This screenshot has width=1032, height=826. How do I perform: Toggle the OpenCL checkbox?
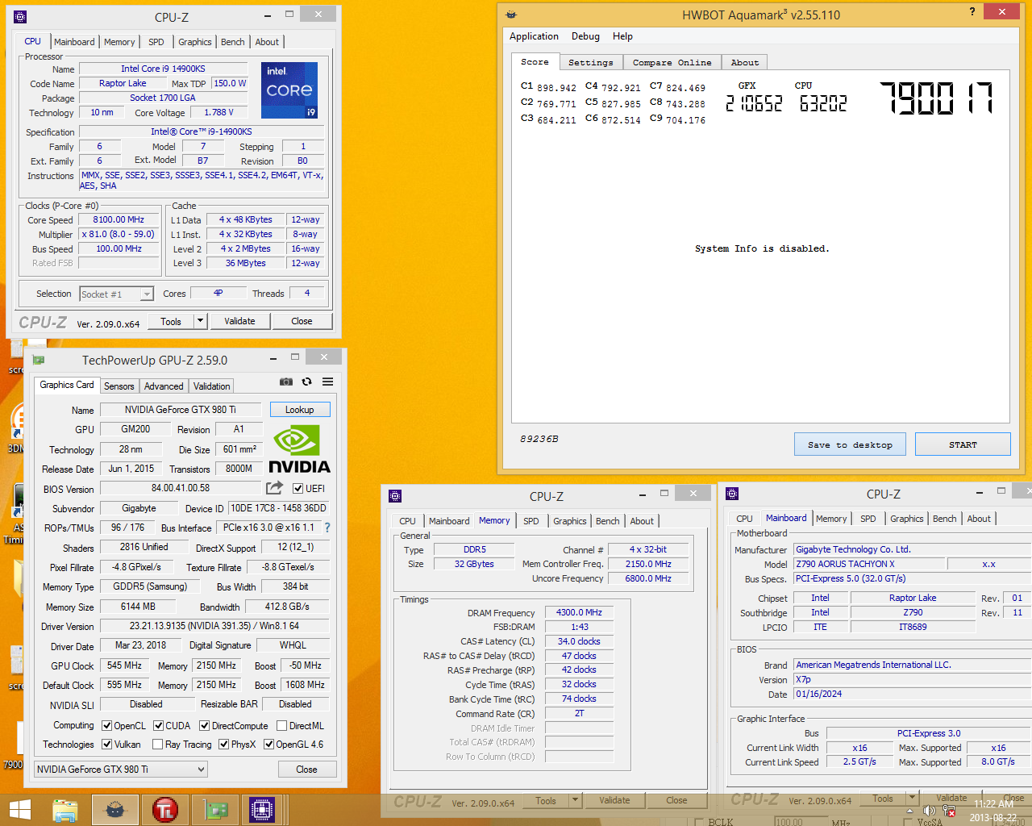(x=106, y=725)
